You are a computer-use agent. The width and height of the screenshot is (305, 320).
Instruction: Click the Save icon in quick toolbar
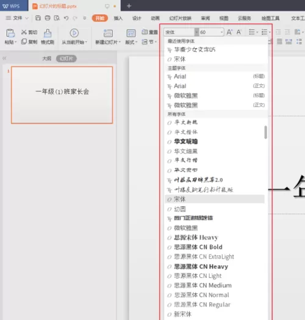[38, 18]
